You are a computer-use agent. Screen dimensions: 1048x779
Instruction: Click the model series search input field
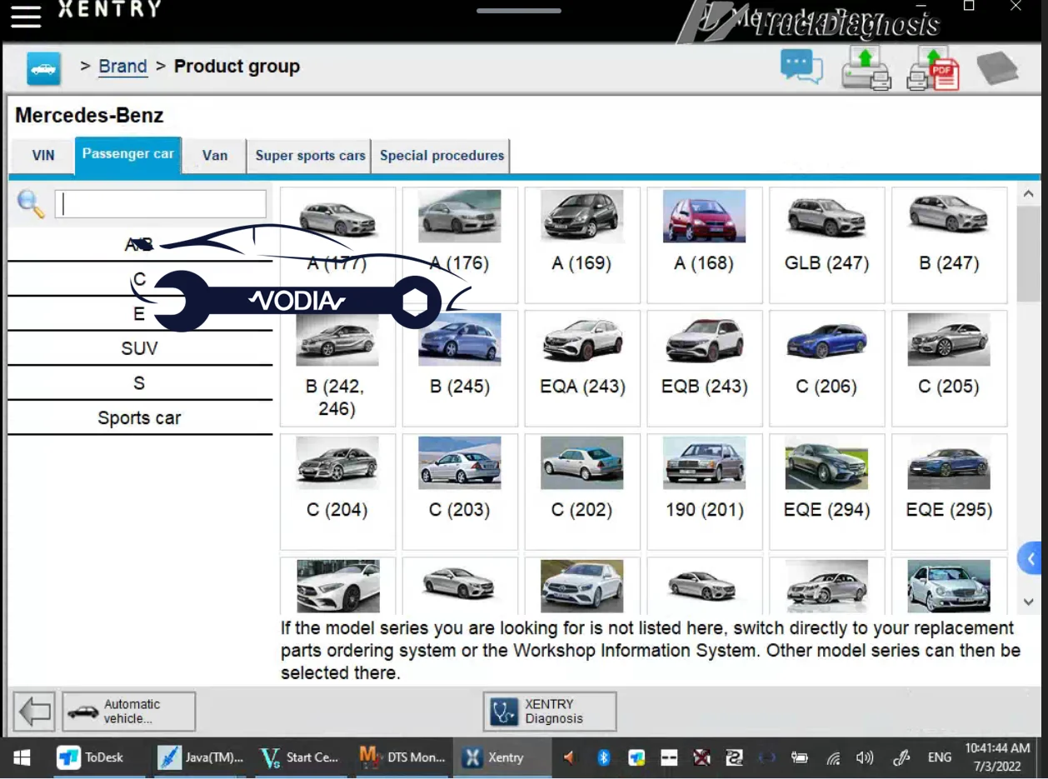point(161,204)
